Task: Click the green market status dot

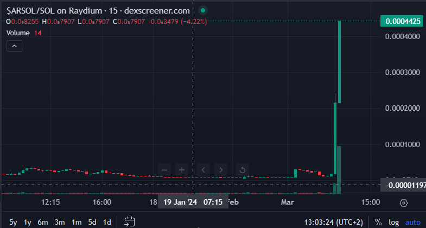Action: (202, 11)
